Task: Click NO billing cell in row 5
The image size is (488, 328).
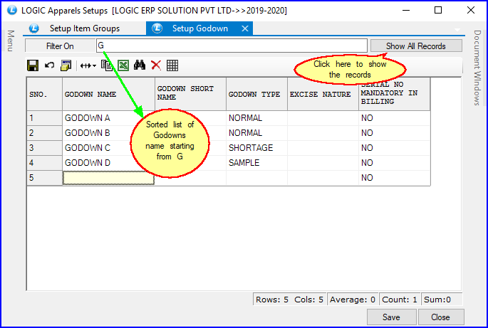Action: pos(395,178)
